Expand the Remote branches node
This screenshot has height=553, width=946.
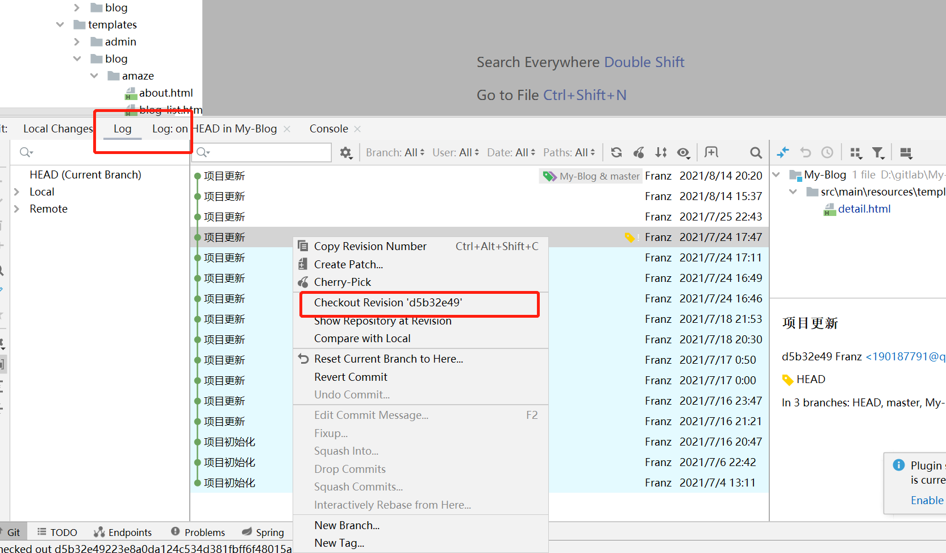coord(17,209)
